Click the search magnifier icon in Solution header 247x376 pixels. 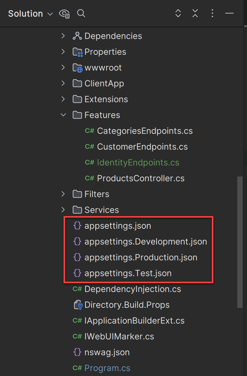81,13
